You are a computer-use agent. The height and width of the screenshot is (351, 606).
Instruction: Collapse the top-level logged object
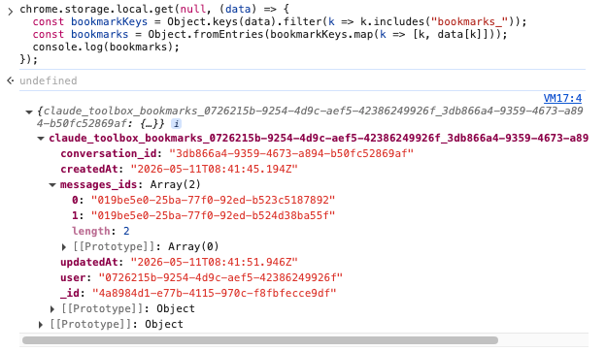pos(28,112)
